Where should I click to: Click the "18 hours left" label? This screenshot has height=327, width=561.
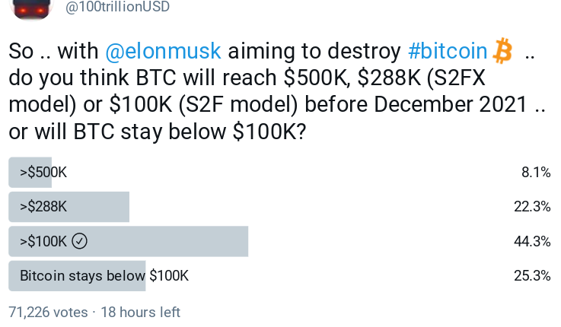[x=140, y=312]
